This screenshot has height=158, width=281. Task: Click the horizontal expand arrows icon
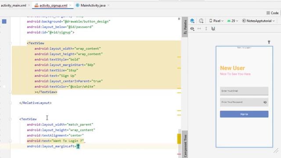pos(199,29)
